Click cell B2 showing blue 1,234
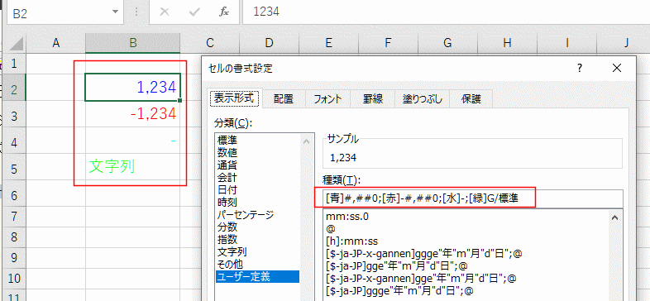650x301 pixels. click(x=132, y=87)
